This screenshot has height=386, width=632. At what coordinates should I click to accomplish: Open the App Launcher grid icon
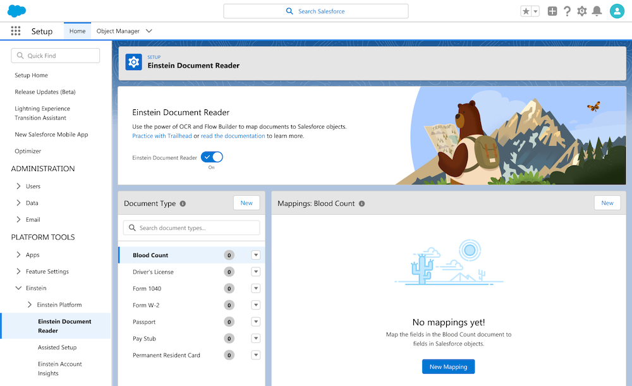pyautogui.click(x=16, y=31)
